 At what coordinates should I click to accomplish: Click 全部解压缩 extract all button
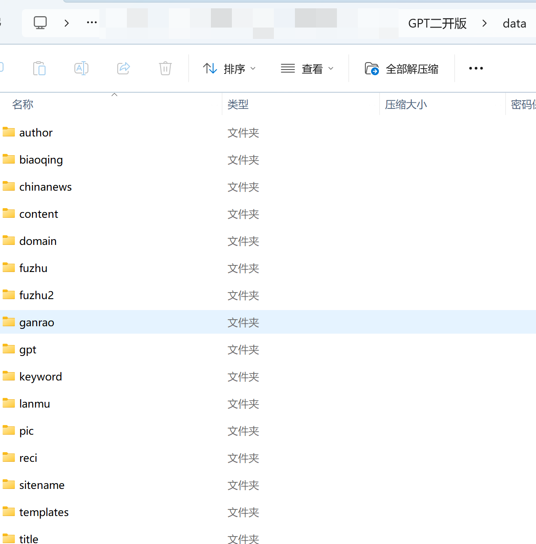point(402,69)
